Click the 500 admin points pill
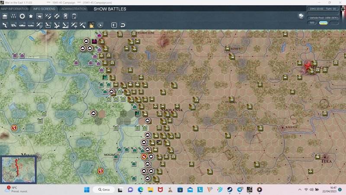Screen dimensions: 346x195 click(312, 23)
